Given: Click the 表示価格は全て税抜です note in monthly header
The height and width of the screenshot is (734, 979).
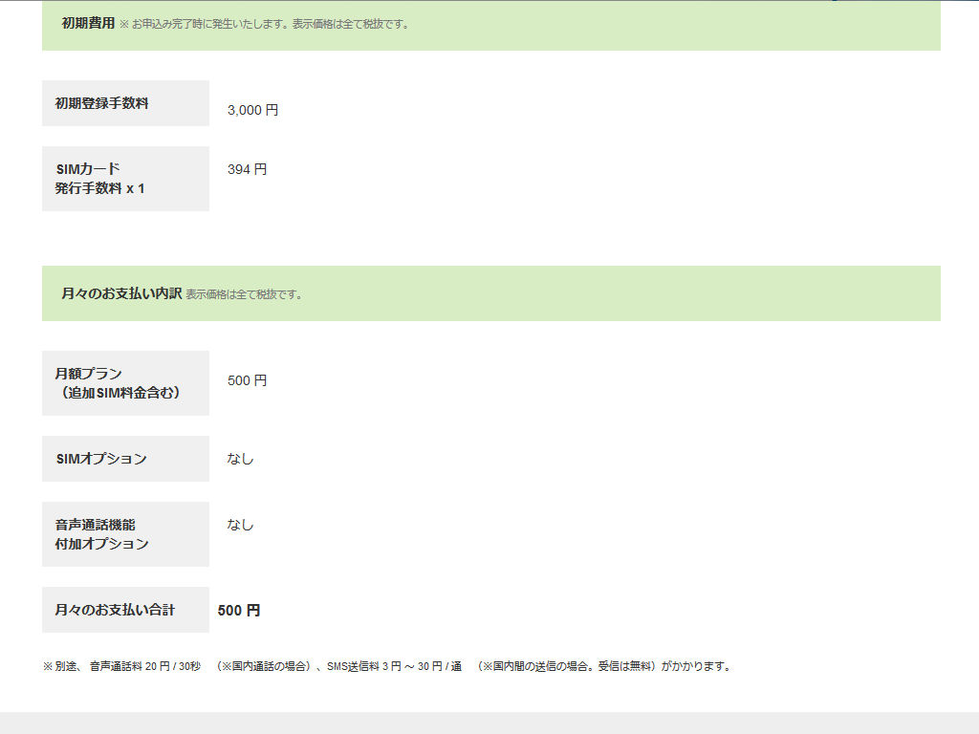Looking at the screenshot, I should point(244,294).
